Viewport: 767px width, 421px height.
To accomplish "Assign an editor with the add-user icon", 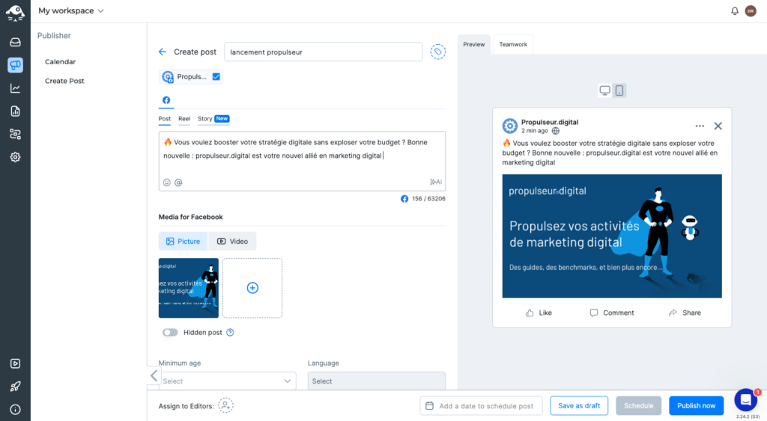I will click(x=225, y=405).
